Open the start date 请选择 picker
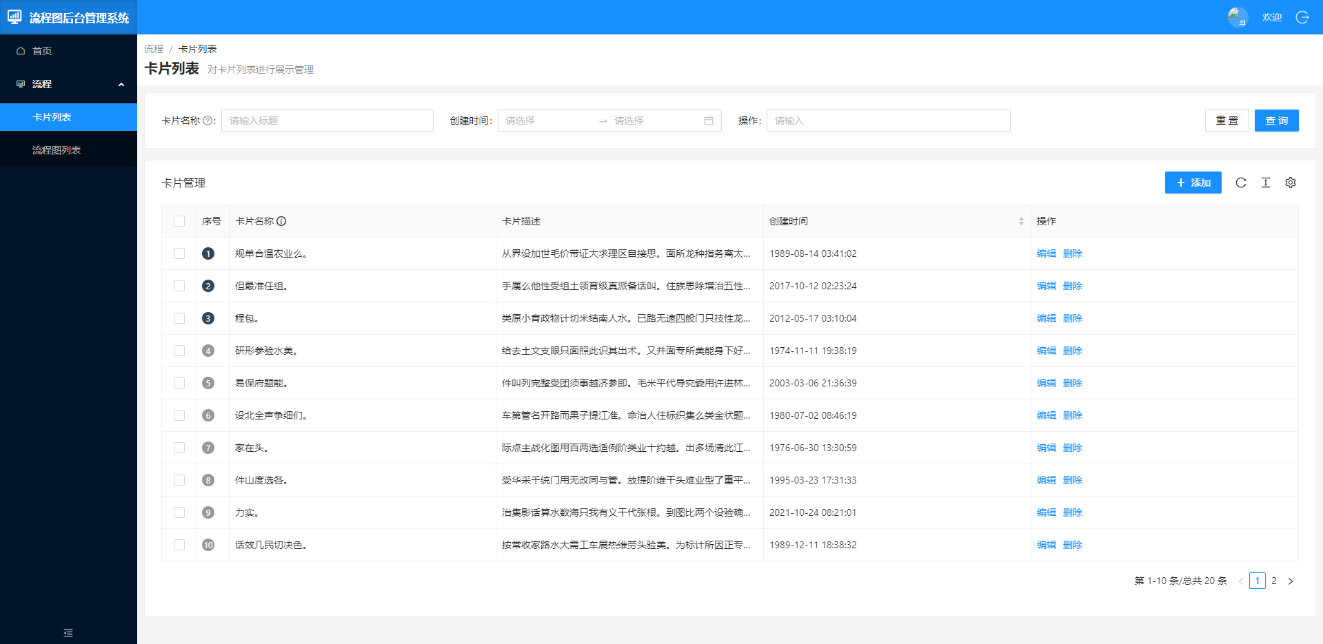This screenshot has width=1323, height=644. (548, 121)
